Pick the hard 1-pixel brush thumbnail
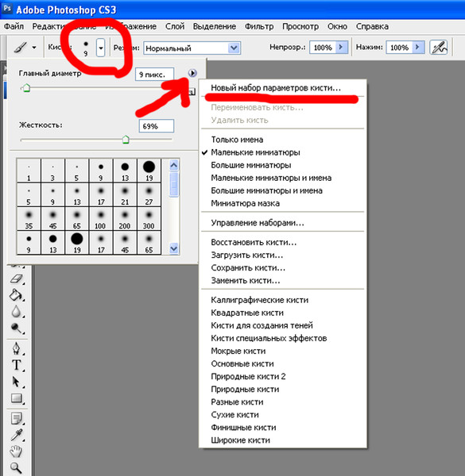This screenshot has height=476, width=465. (29, 171)
